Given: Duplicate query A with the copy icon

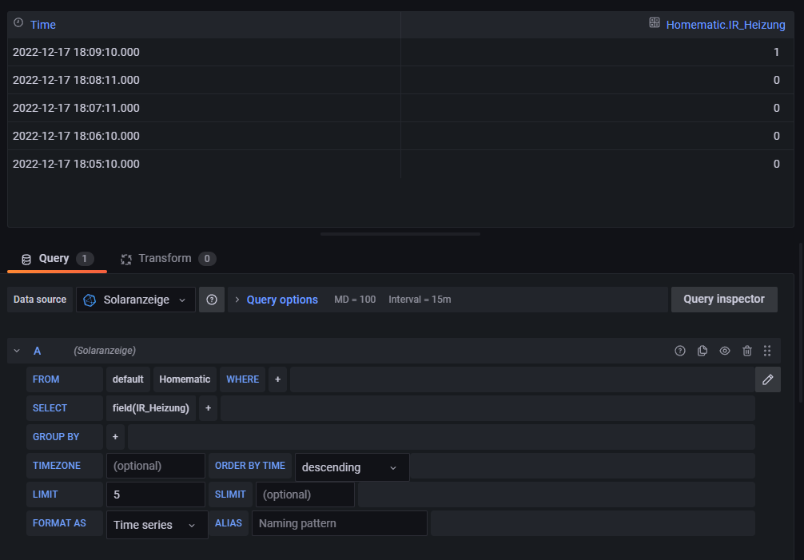Looking at the screenshot, I should (703, 351).
